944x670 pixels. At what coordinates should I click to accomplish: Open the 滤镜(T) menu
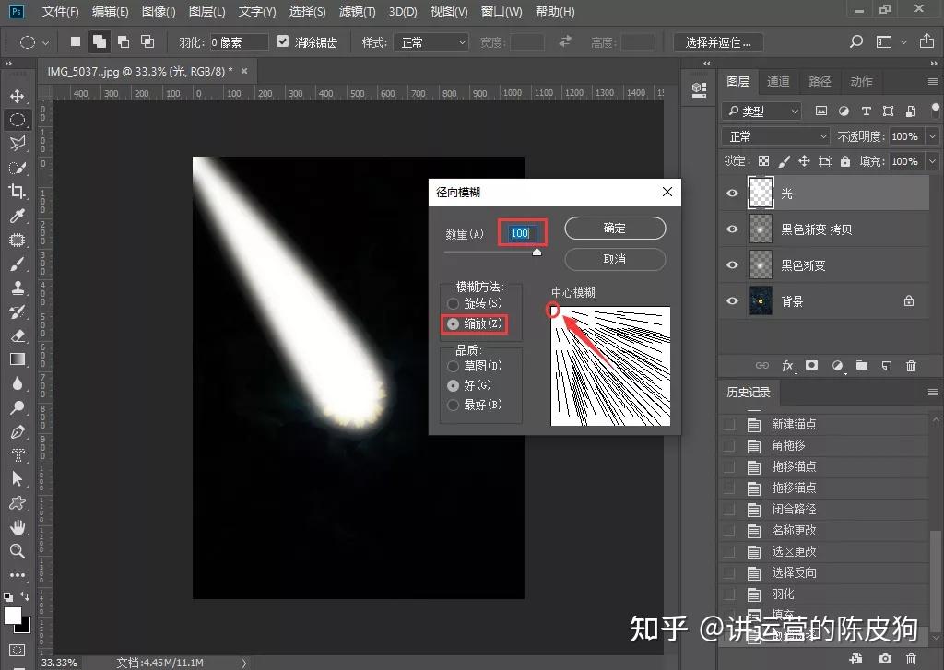point(357,11)
